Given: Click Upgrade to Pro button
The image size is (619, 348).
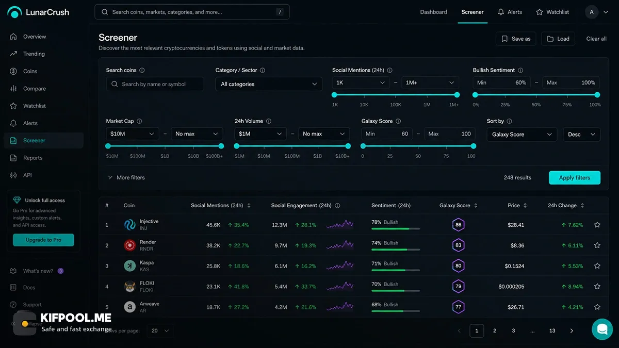Looking at the screenshot, I should (x=43, y=240).
